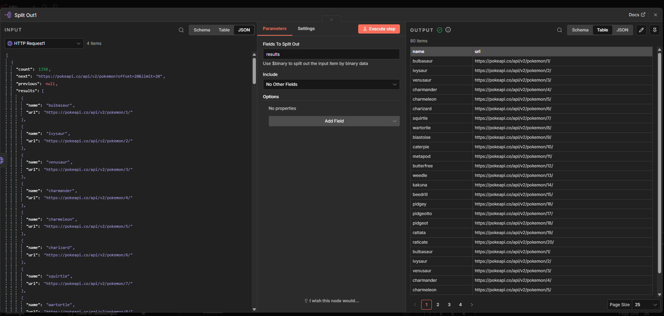This screenshot has height=316, width=664.
Task: Click the output panel search icon
Action: [560, 30]
